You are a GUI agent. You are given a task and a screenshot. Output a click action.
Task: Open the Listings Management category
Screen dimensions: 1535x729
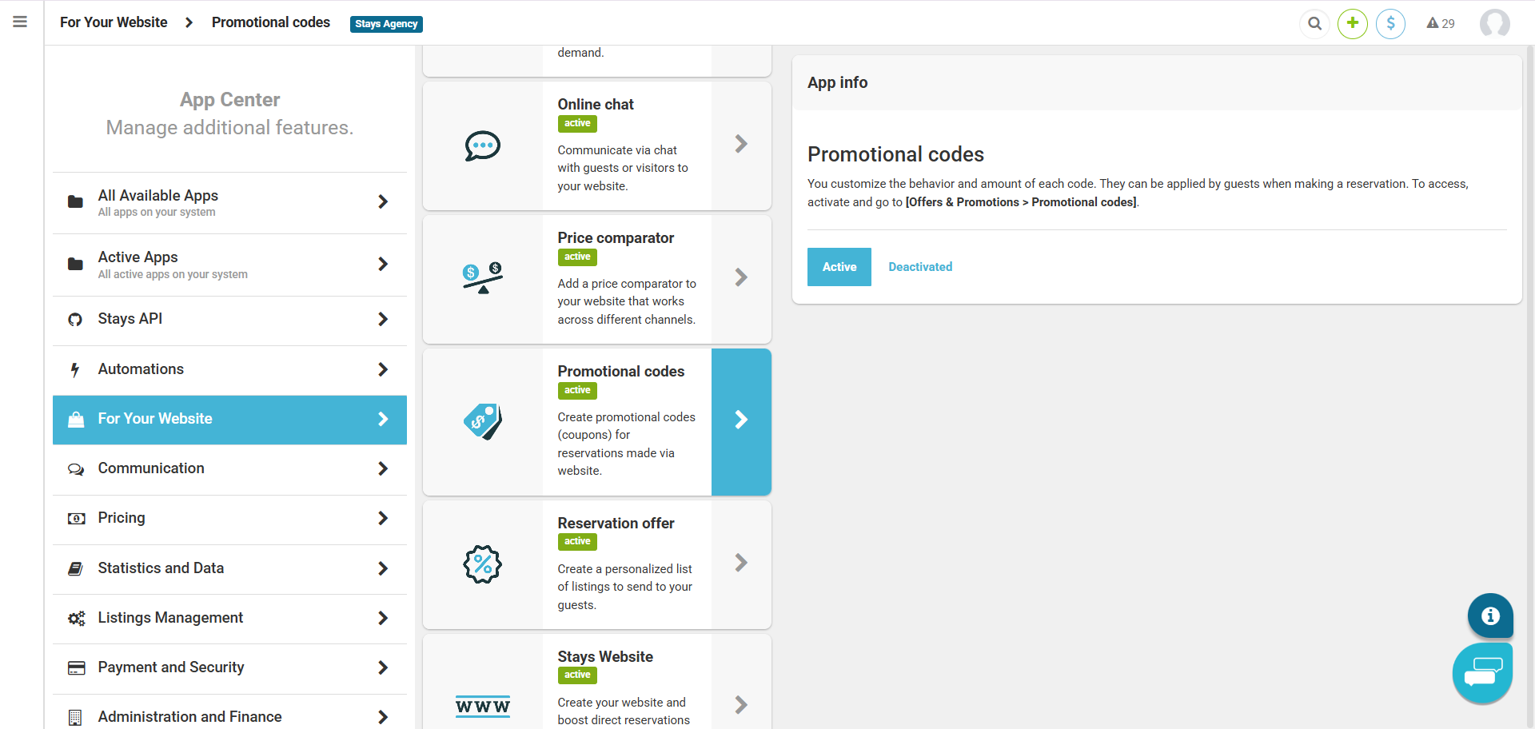pyautogui.click(x=229, y=619)
